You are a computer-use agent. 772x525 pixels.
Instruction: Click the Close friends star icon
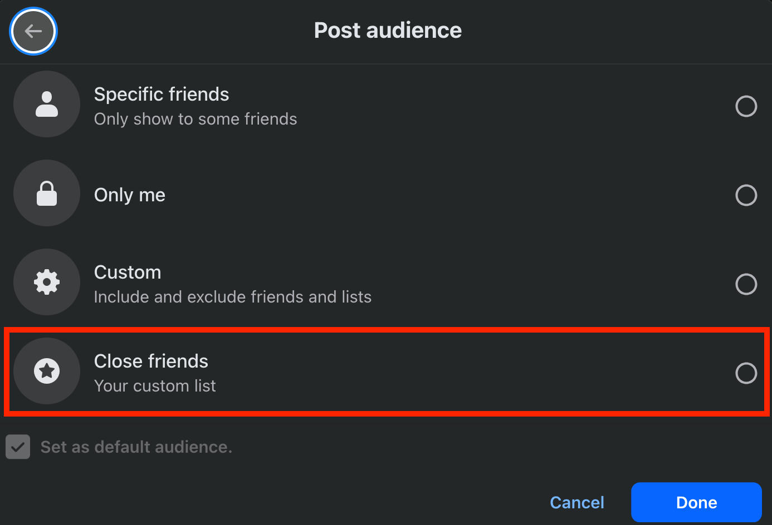[x=47, y=371]
